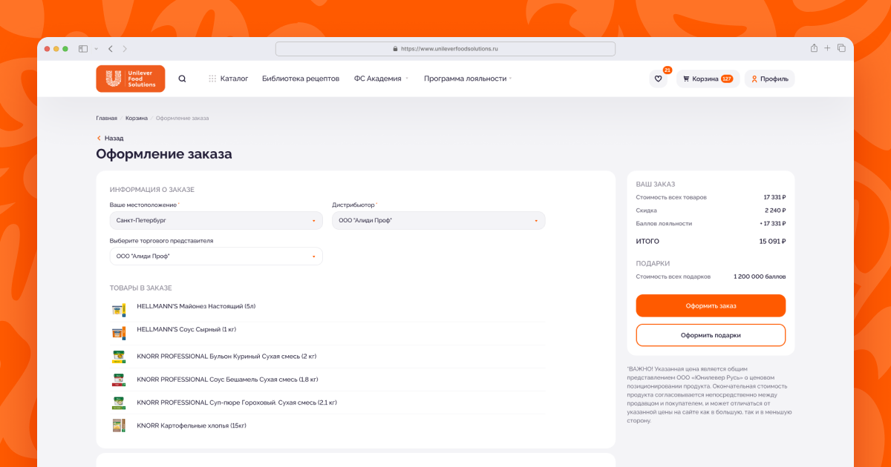Image resolution: width=891 pixels, height=467 pixels.
Task: Click the KNORR Соус Бешамель product thumbnail
Action: point(118,380)
